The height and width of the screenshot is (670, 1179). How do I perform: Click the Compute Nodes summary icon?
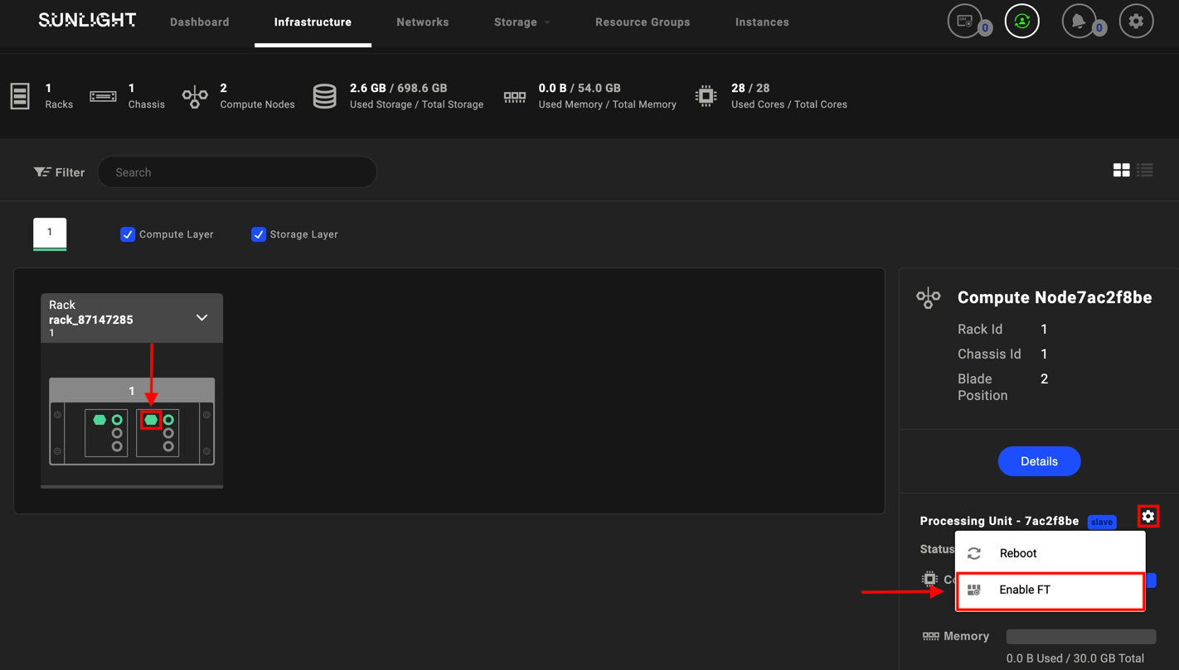[x=195, y=97]
